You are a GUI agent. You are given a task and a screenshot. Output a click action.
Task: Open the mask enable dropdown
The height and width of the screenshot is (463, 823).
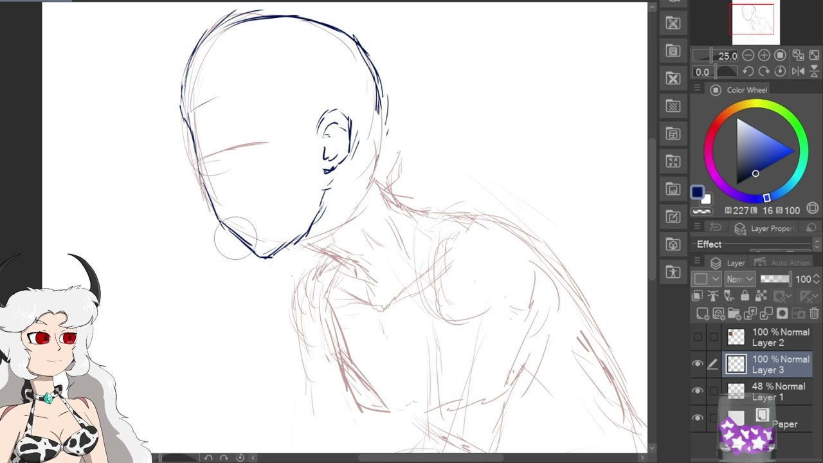(x=782, y=296)
